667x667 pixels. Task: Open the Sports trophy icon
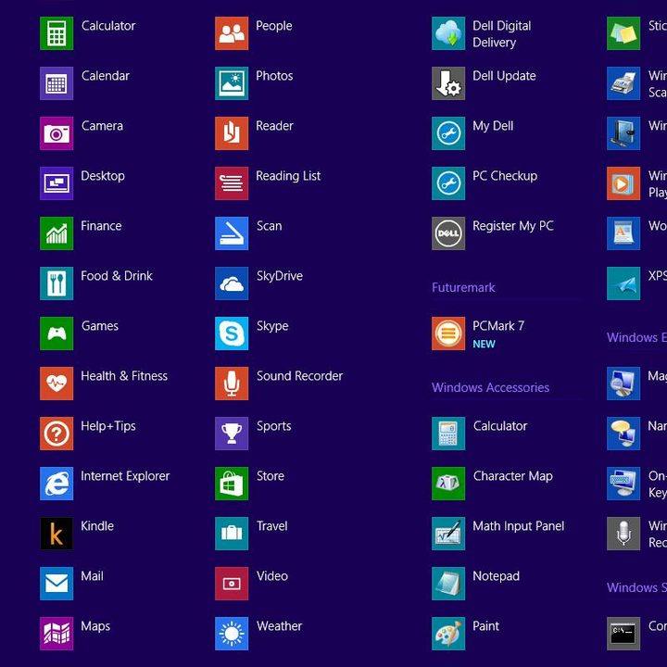pyautogui.click(x=232, y=434)
